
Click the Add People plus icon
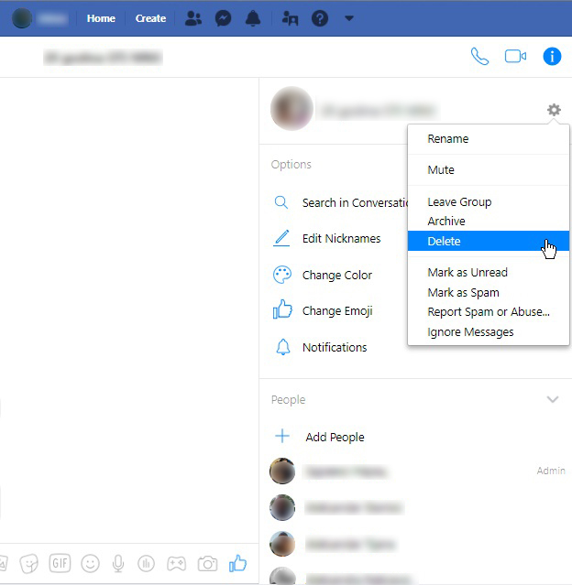click(x=282, y=436)
